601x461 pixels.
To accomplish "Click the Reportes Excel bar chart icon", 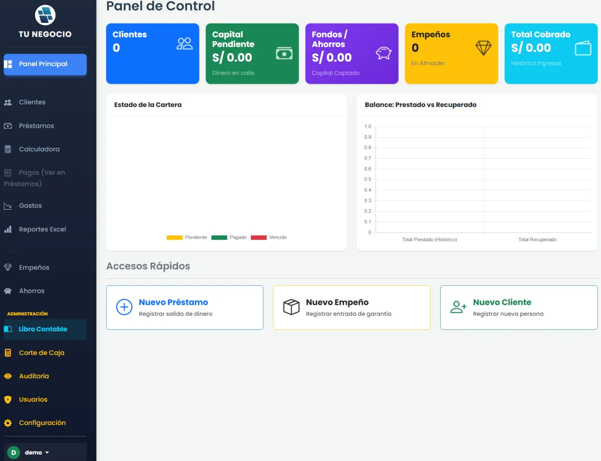I will pyautogui.click(x=8, y=229).
